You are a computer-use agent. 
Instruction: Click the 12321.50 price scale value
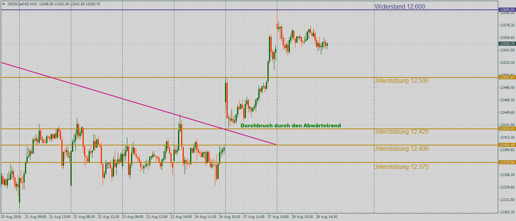[x=507, y=200]
